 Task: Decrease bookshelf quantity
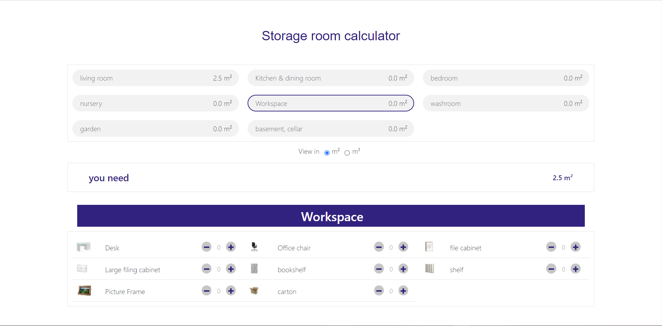pos(379,269)
